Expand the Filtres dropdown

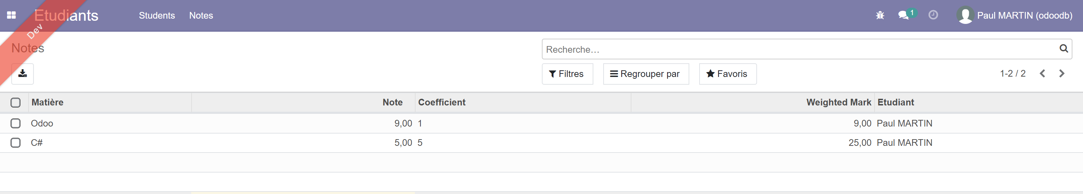click(x=567, y=74)
